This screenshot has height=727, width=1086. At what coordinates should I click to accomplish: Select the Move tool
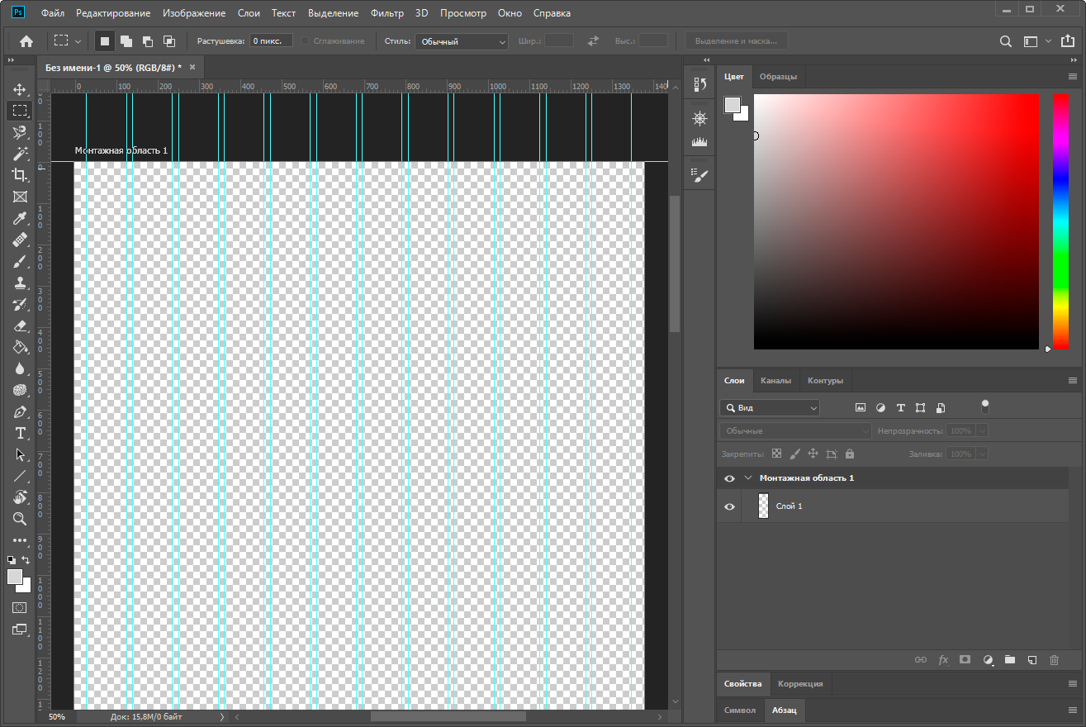point(20,89)
